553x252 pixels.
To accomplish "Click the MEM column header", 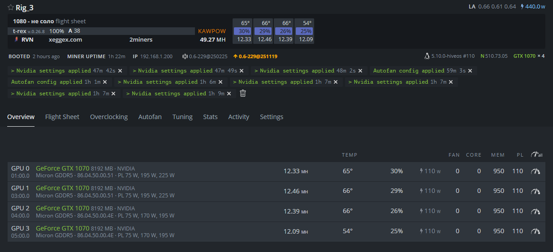I will (498, 155).
